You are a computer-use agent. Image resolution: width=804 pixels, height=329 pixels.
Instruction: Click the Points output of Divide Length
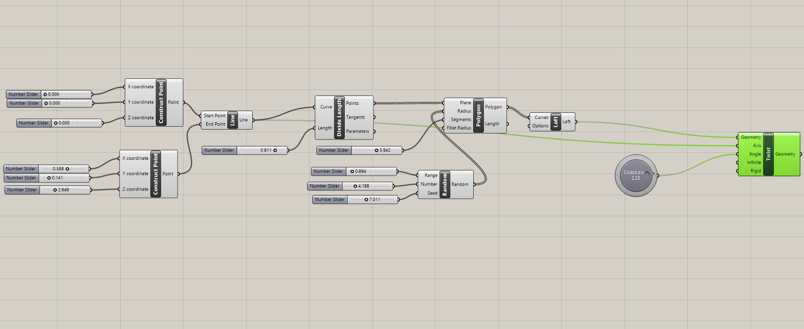353,103
